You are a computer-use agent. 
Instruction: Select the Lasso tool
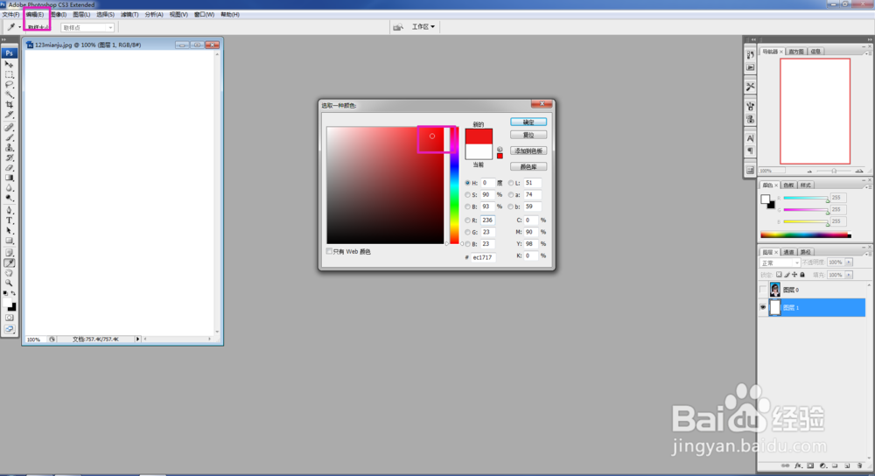[x=10, y=84]
